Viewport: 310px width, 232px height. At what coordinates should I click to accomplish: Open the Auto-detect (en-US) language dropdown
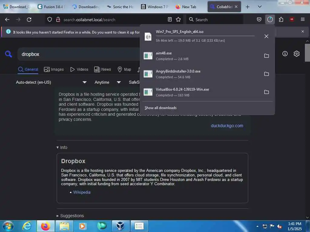[51, 82]
